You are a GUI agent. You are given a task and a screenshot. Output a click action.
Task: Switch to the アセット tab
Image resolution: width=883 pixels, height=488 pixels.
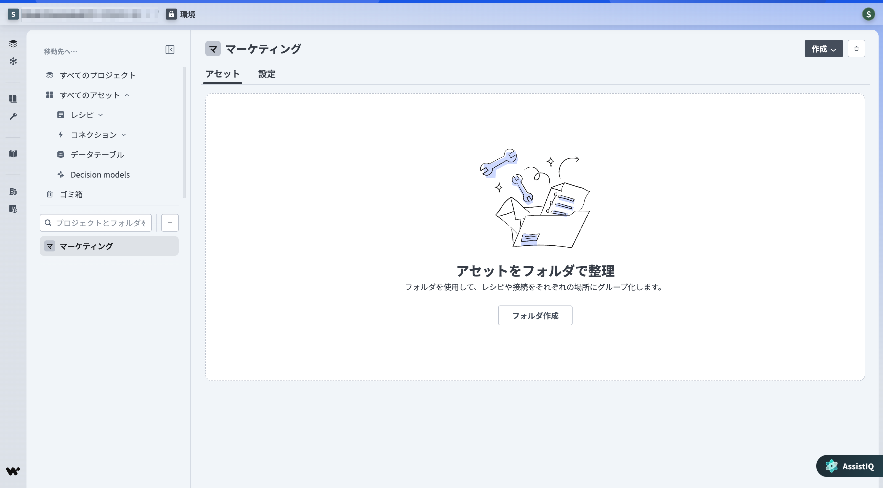click(x=222, y=74)
